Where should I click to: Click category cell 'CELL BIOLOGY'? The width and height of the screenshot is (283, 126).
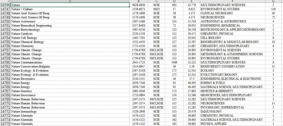point(233,38)
